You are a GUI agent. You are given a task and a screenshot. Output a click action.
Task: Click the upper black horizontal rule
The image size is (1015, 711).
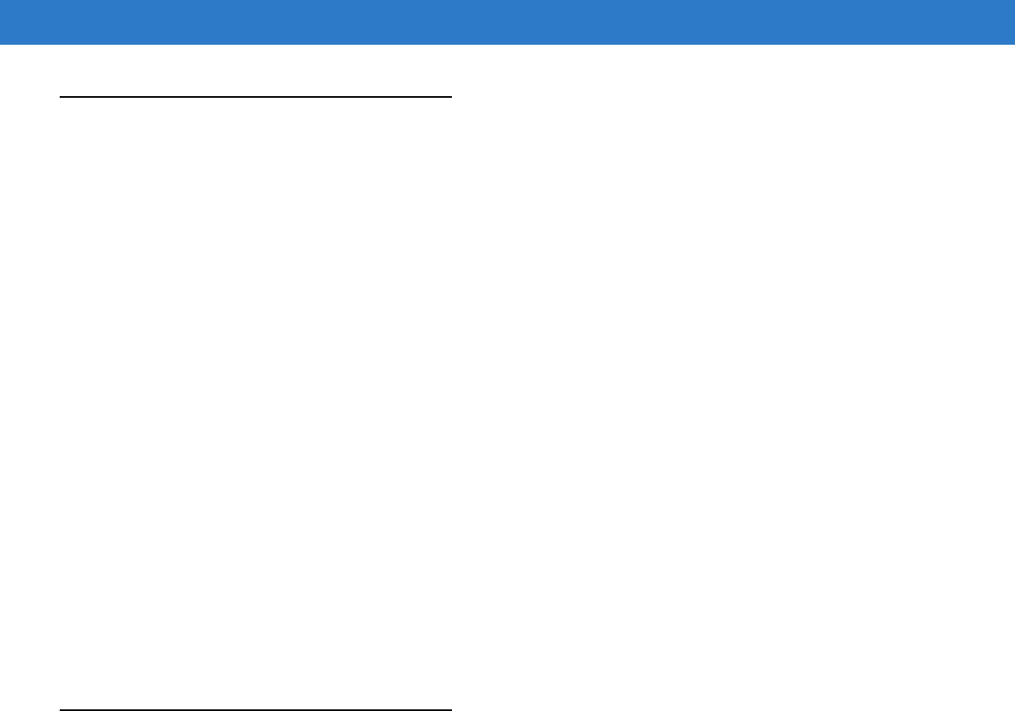point(256,97)
